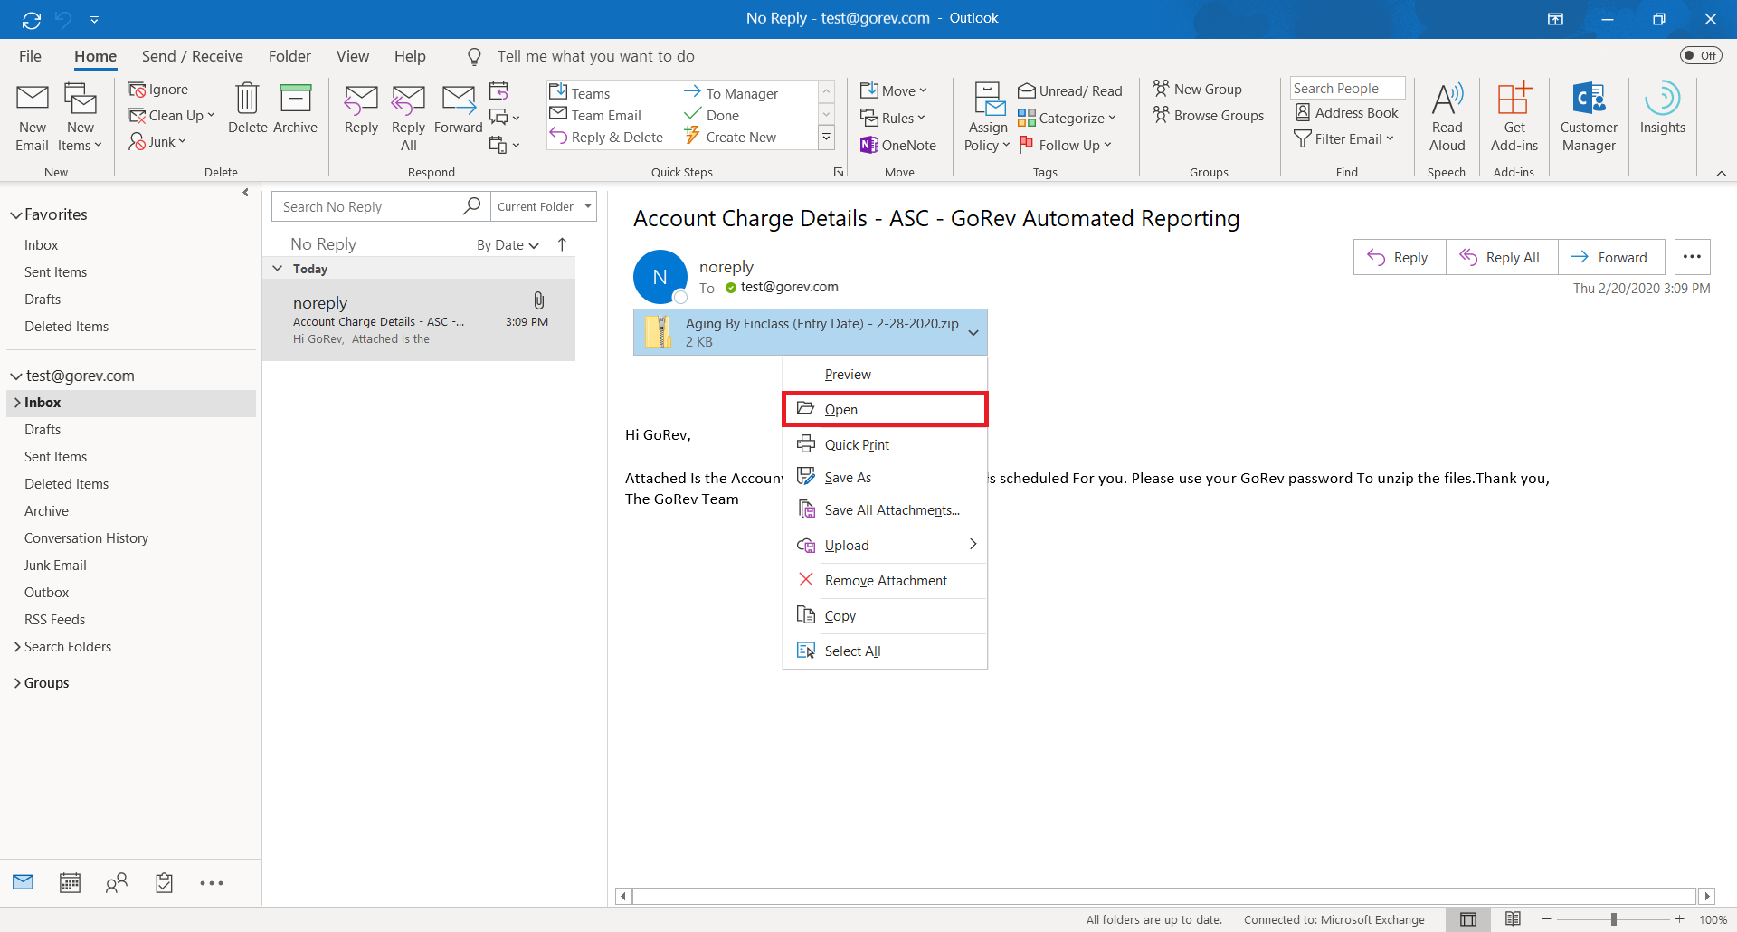Click Reply All in the ribbon
This screenshot has width=1737, height=932.
coord(408,117)
